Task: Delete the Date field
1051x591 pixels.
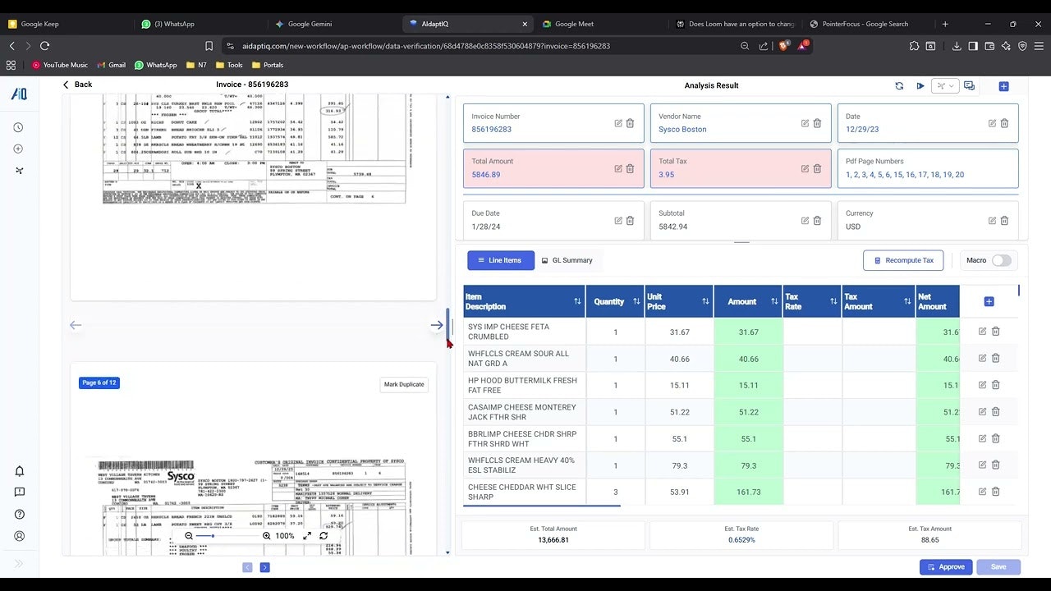Action: point(1004,123)
